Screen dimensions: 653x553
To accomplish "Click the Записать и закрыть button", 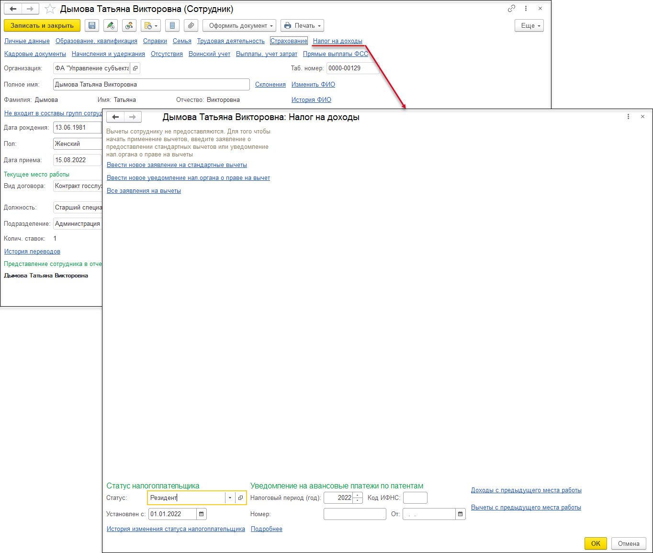I will click(42, 25).
